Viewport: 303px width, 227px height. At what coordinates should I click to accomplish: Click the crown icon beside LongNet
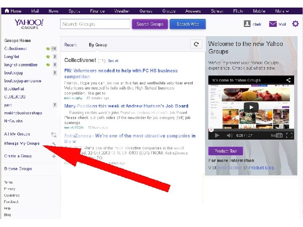(48, 57)
